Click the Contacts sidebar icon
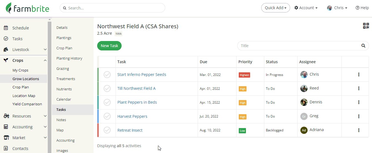Viewport: 372px width, 153px height. point(6,148)
